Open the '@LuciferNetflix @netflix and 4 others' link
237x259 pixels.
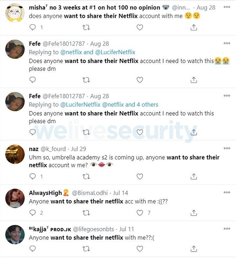point(109,105)
